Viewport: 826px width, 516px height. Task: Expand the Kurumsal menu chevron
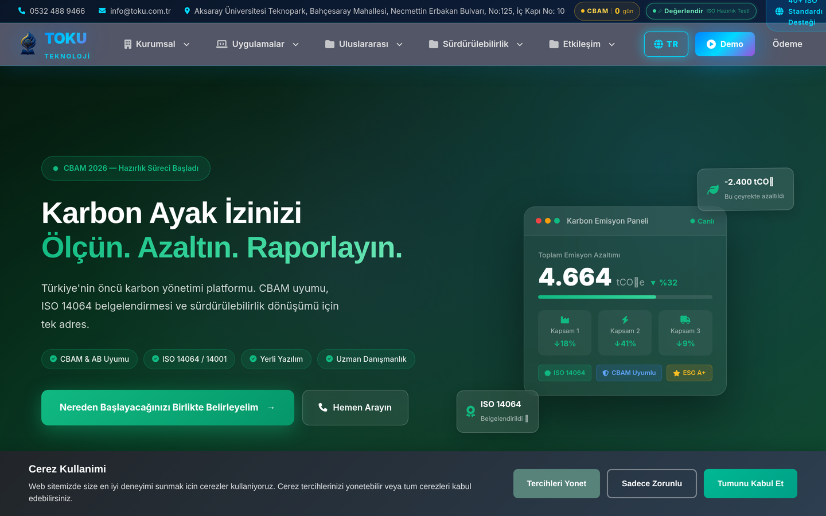click(186, 45)
